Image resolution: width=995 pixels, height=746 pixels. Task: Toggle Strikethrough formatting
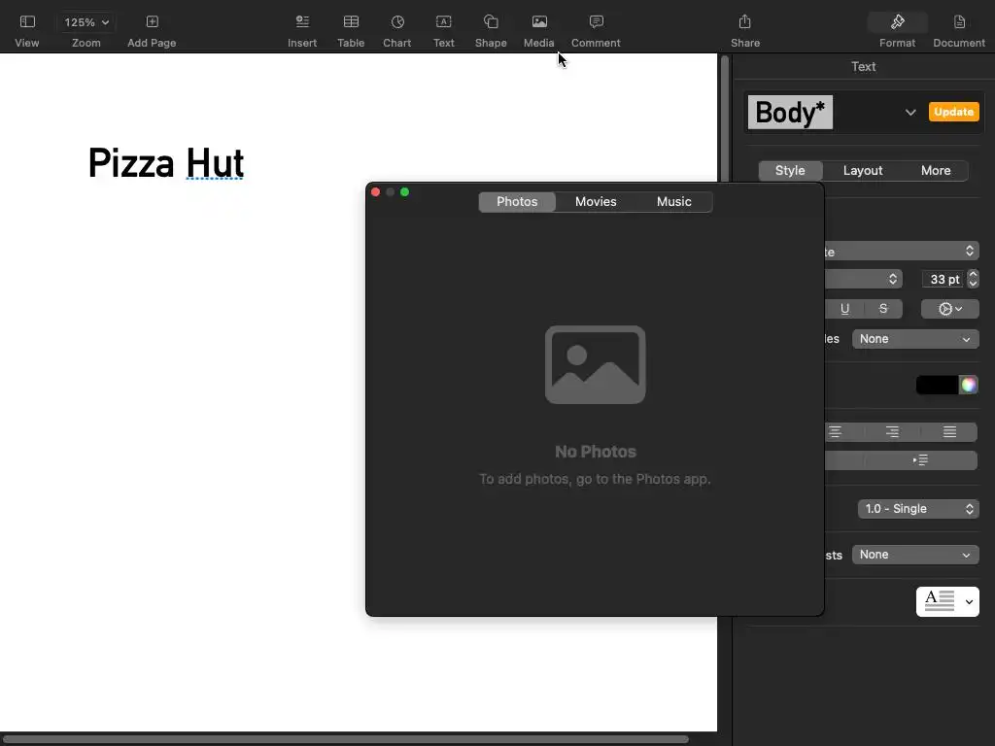pos(883,309)
